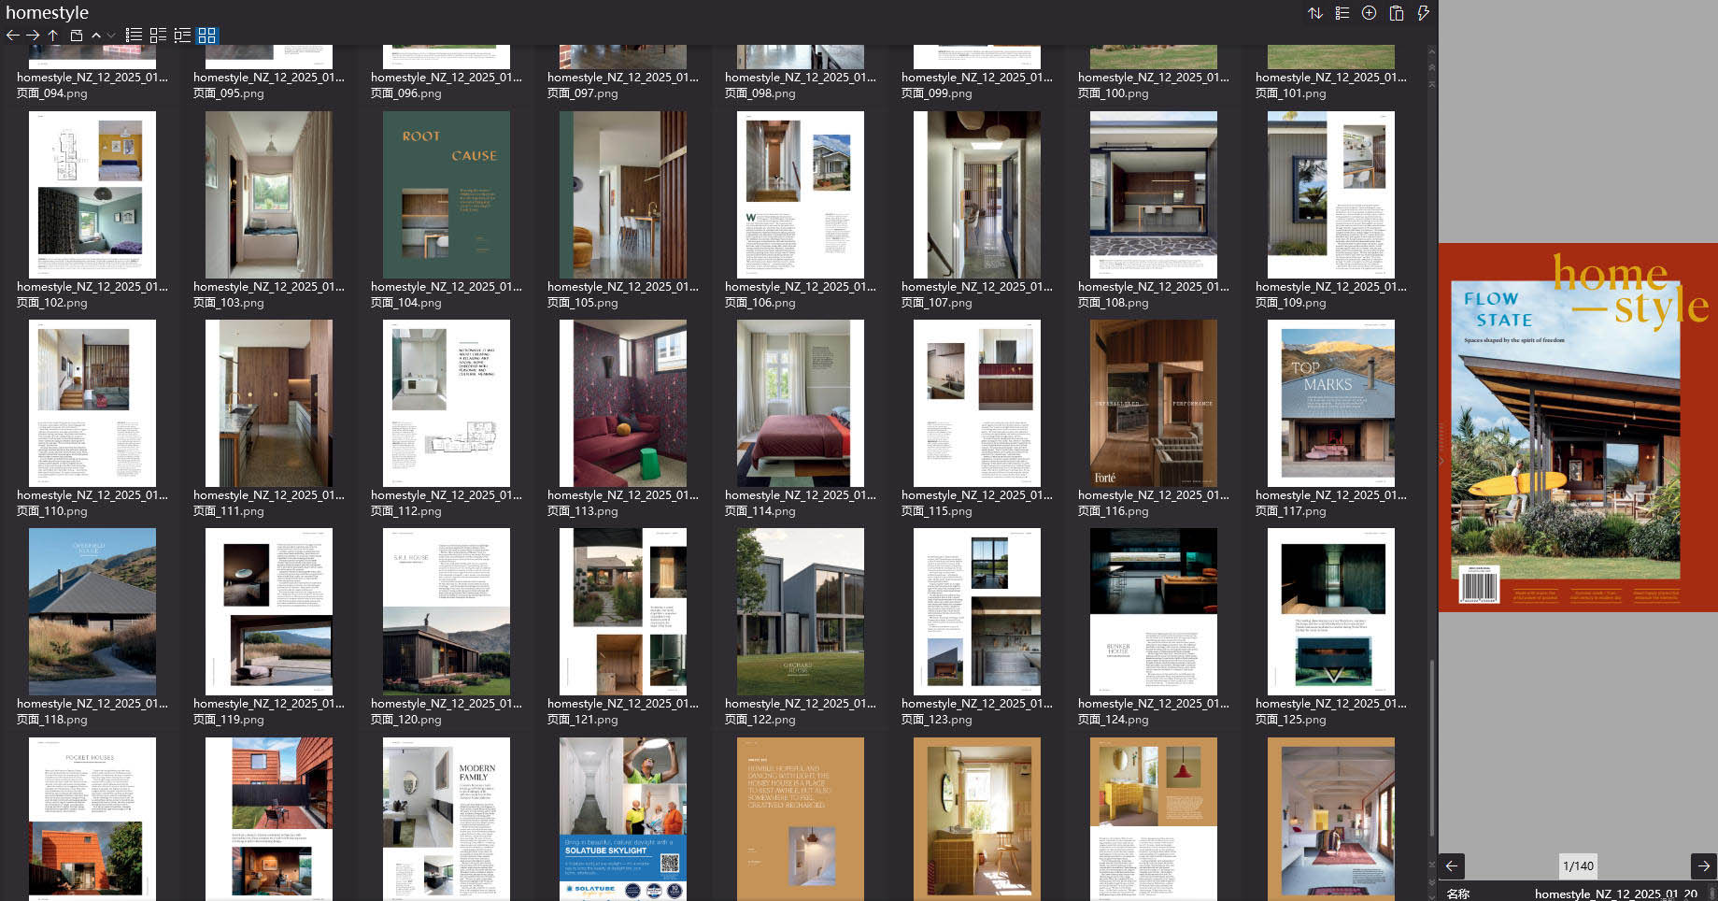
Task: Select filename homestyle_NZ_12_2025_01_20 in the status bar
Action: (1611, 894)
